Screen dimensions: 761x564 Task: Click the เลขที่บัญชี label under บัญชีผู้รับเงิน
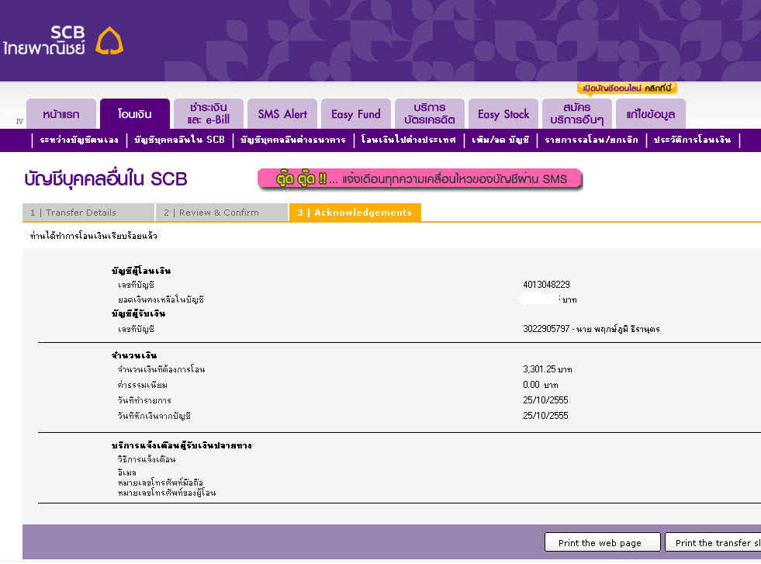(136, 329)
